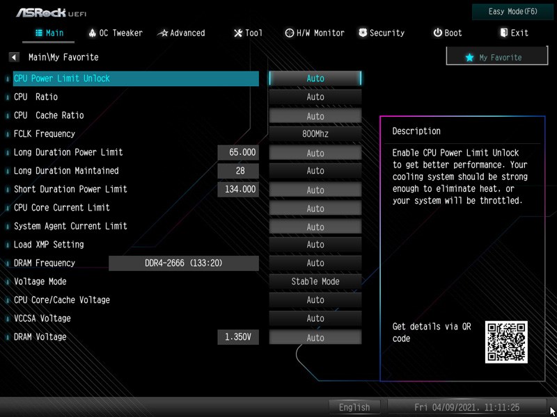
Task: Select Long Duration Power Limit label
Action: (68, 152)
